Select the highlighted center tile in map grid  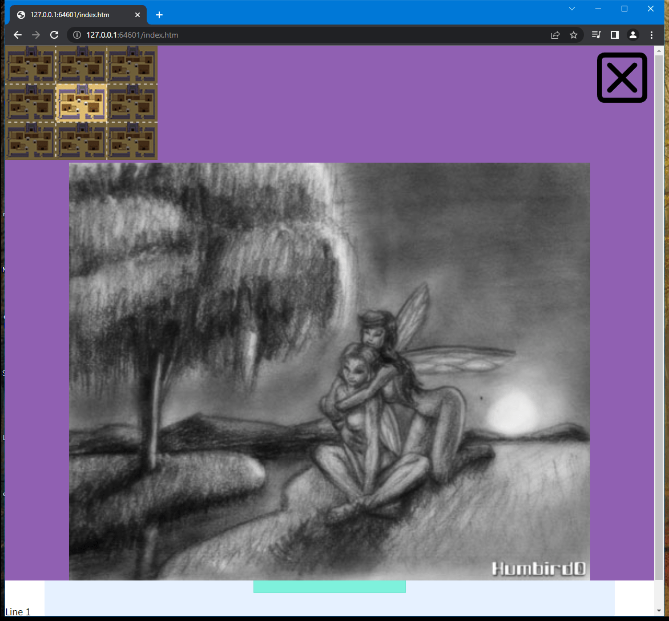point(82,102)
